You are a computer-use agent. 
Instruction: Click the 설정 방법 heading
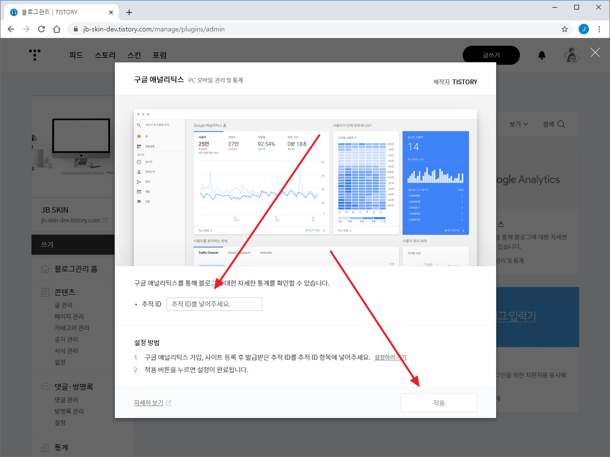(x=147, y=343)
